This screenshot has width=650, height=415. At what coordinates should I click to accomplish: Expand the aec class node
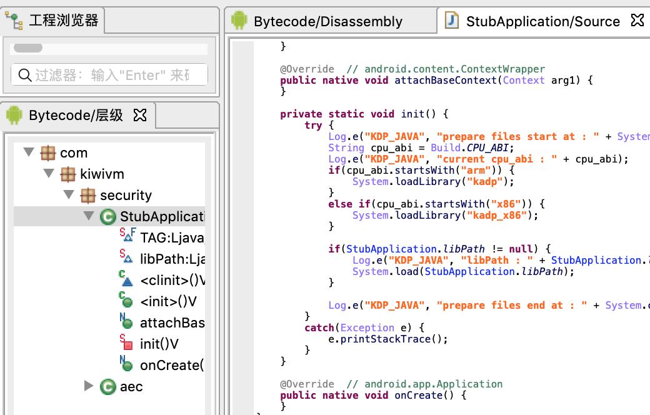(89, 386)
